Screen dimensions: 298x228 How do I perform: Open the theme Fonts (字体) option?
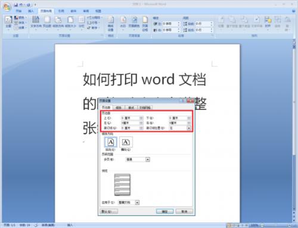[20, 23]
